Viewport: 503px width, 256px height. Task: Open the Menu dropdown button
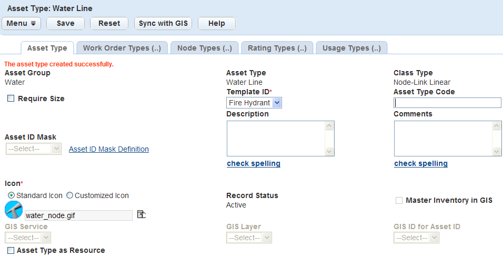(22, 23)
